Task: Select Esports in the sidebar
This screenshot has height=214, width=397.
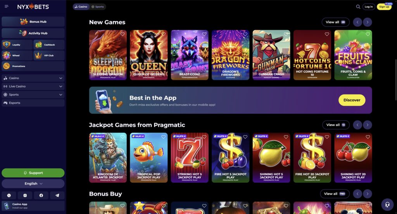Action: 33,103
